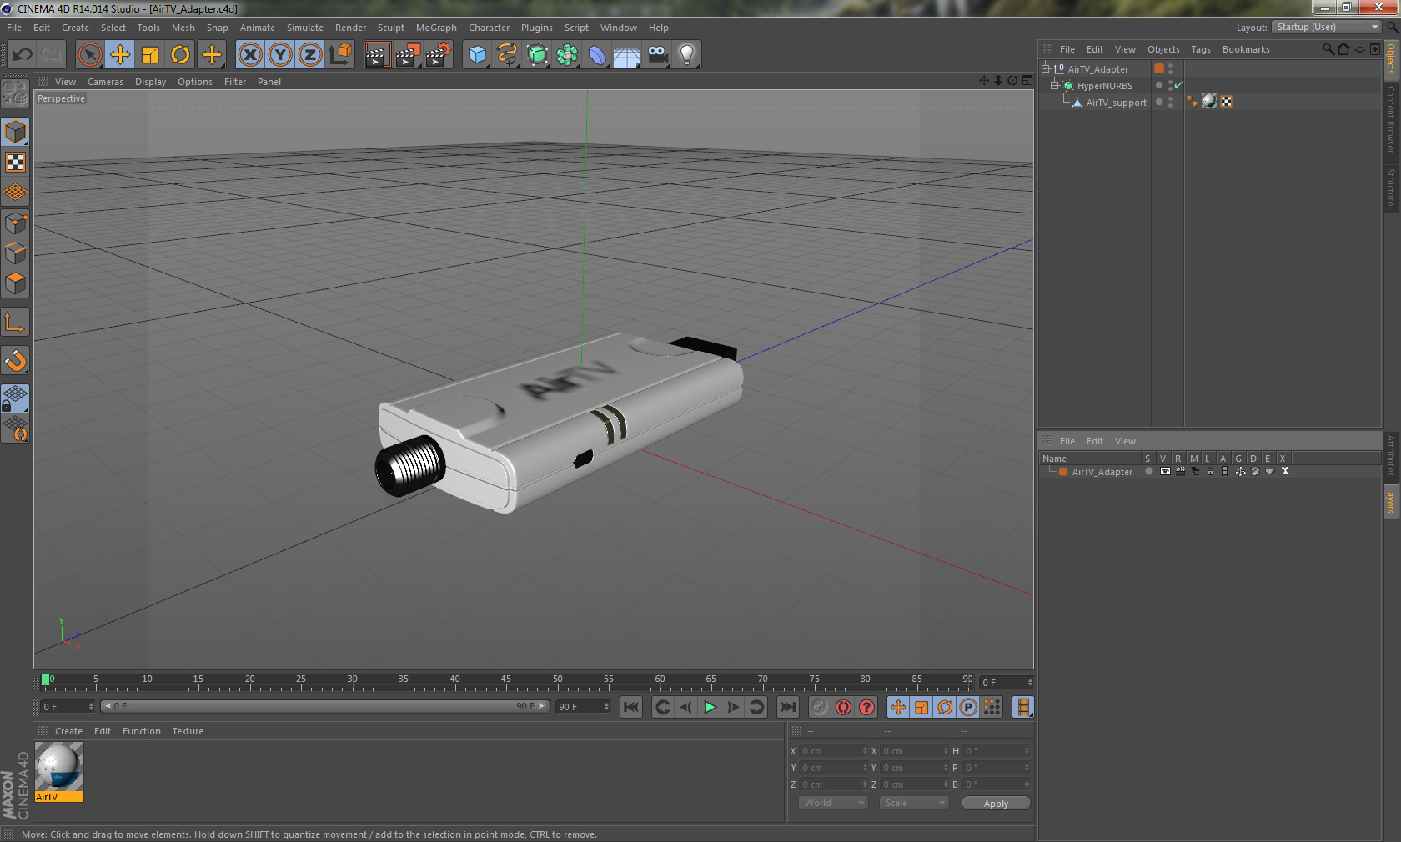Viewport: 1401px width, 842px height.
Task: Toggle HyperNURBS editor visibility dot
Action: tap(1171, 83)
